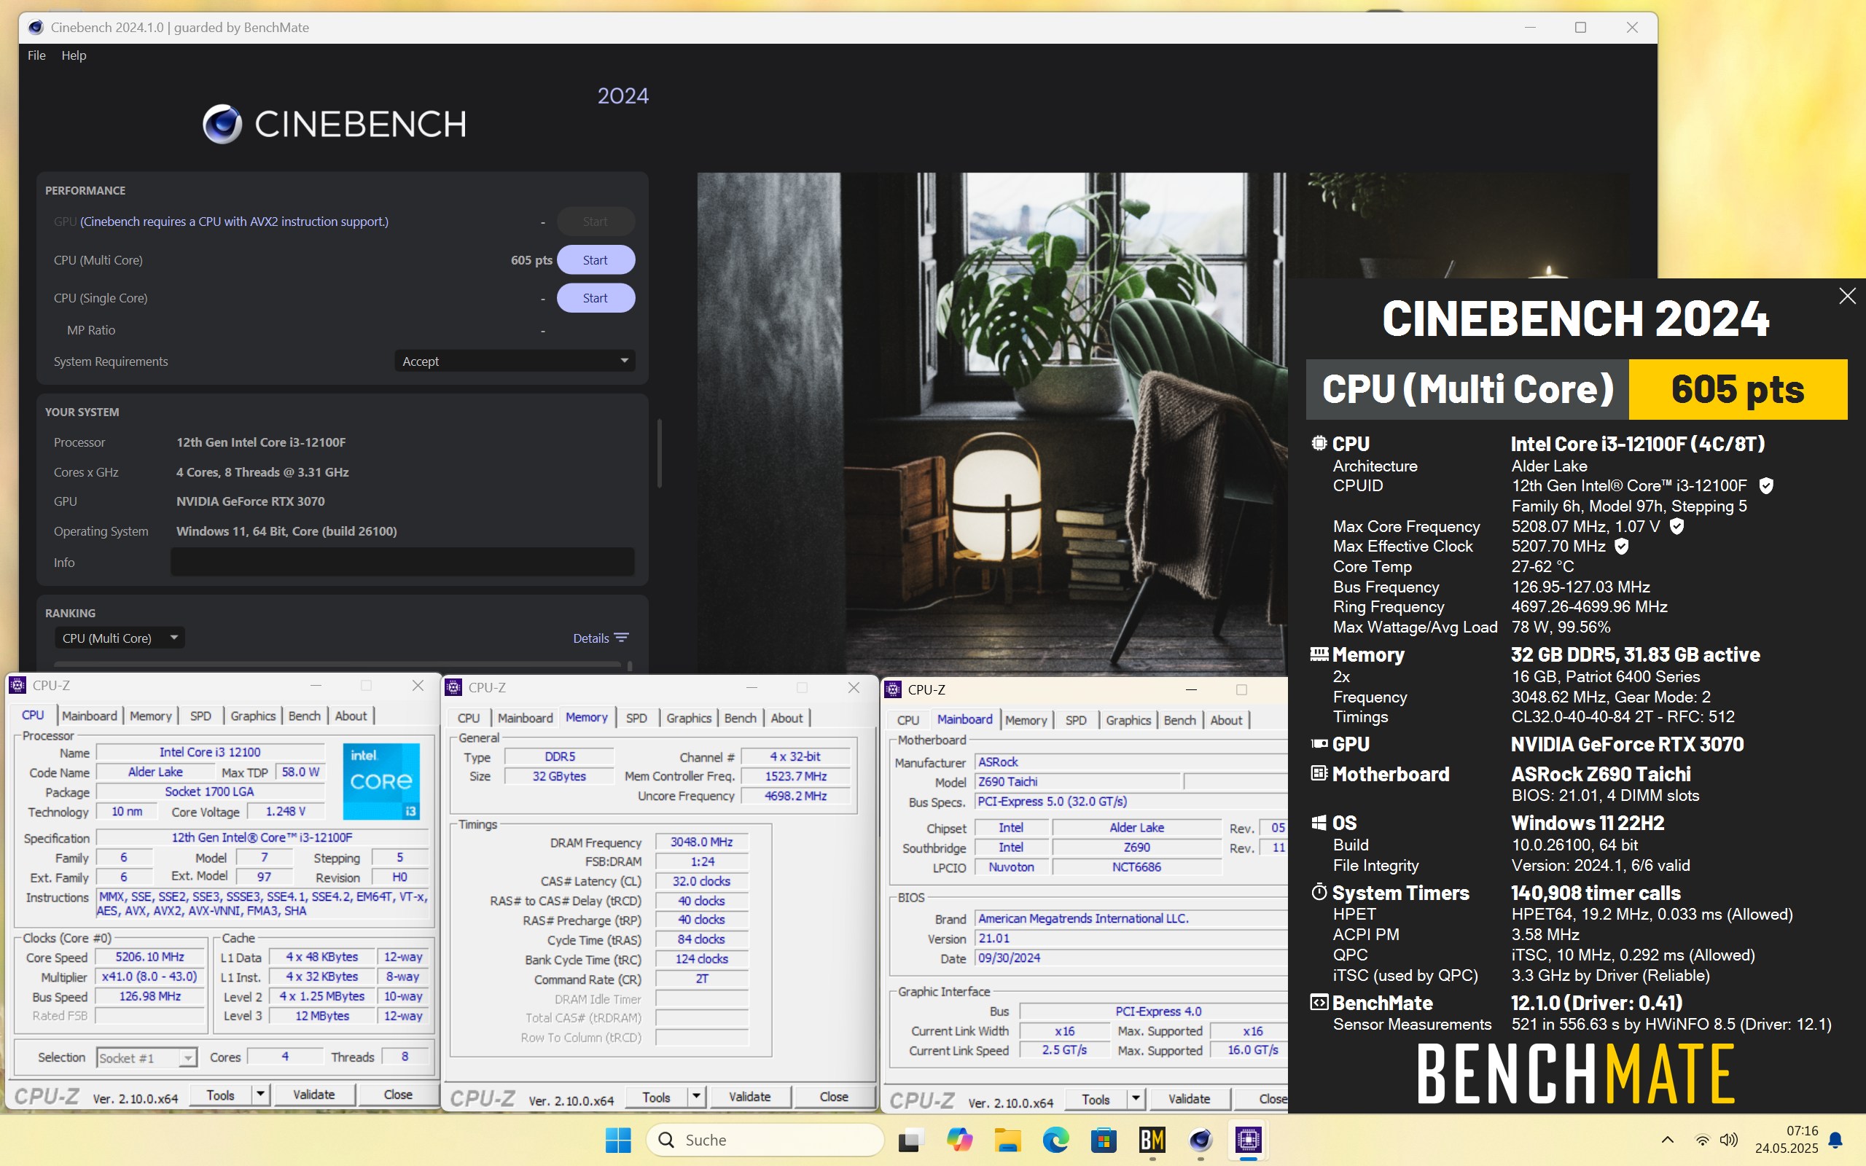Open Graphics tab in second CPU-Z window
1866x1166 pixels.
pyautogui.click(x=689, y=718)
